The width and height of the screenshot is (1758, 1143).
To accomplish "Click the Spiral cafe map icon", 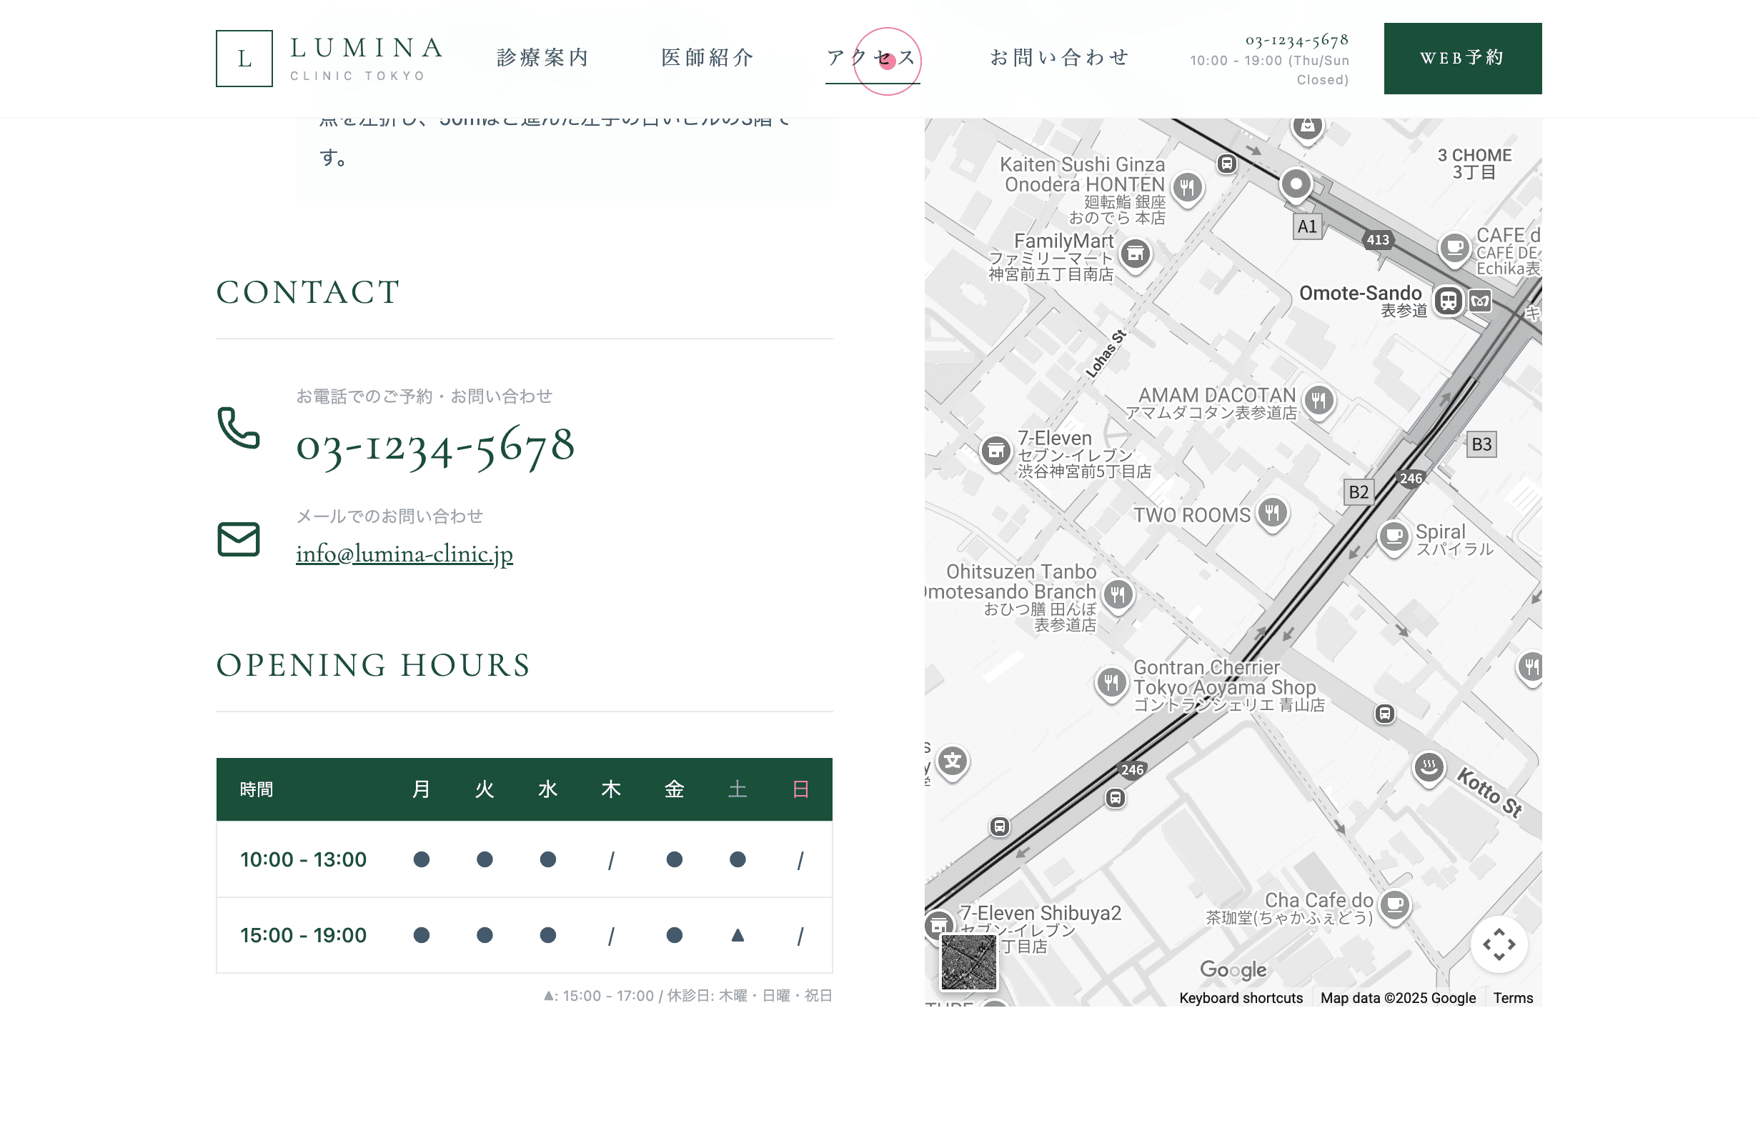I will point(1393,536).
